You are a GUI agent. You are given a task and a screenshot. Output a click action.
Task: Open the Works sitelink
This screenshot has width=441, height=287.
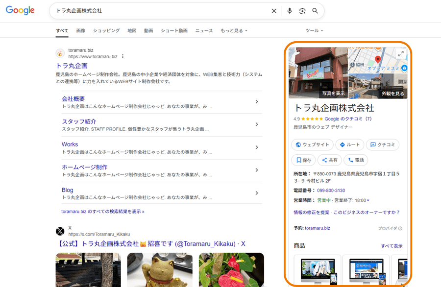(x=70, y=144)
